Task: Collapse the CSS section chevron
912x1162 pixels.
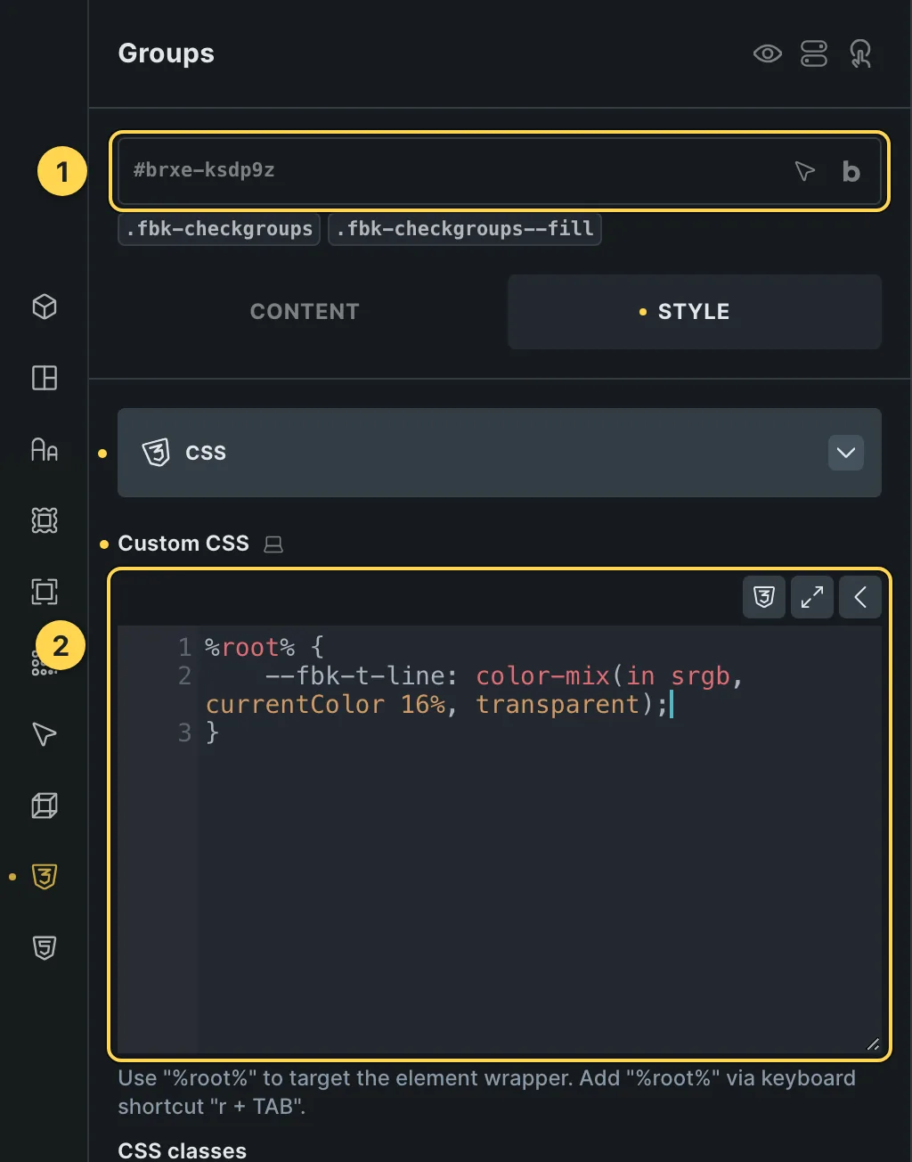Action: [846, 453]
